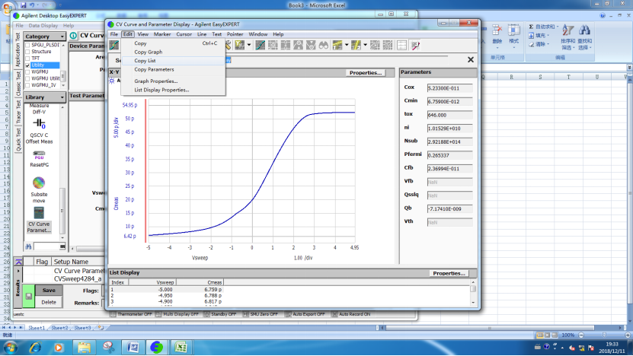Open dropdown arrow next to line 2 icon
This screenshot has height=356, width=633.
[365, 45]
